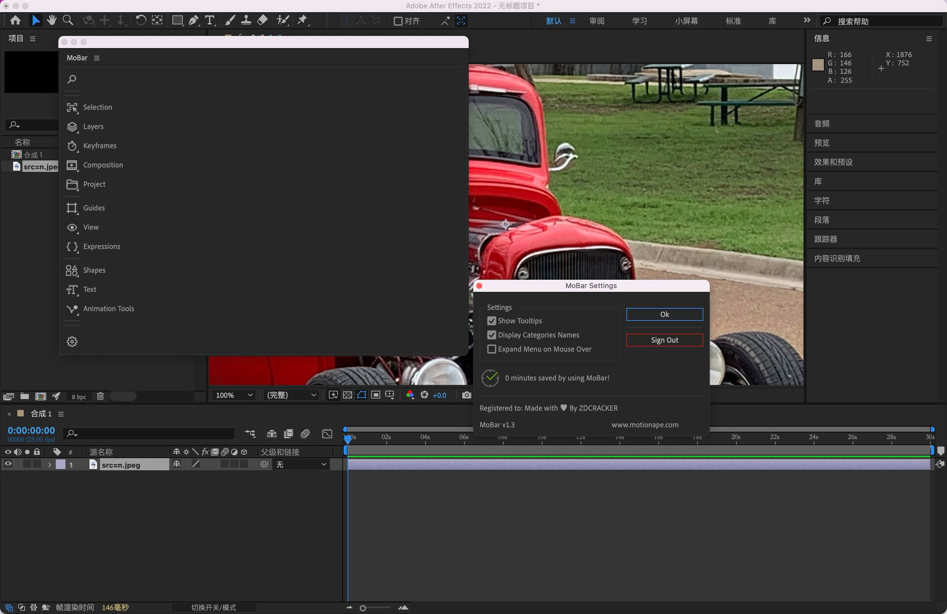Select the Type tool
Viewport: 947px width, 614px height.
[x=210, y=20]
